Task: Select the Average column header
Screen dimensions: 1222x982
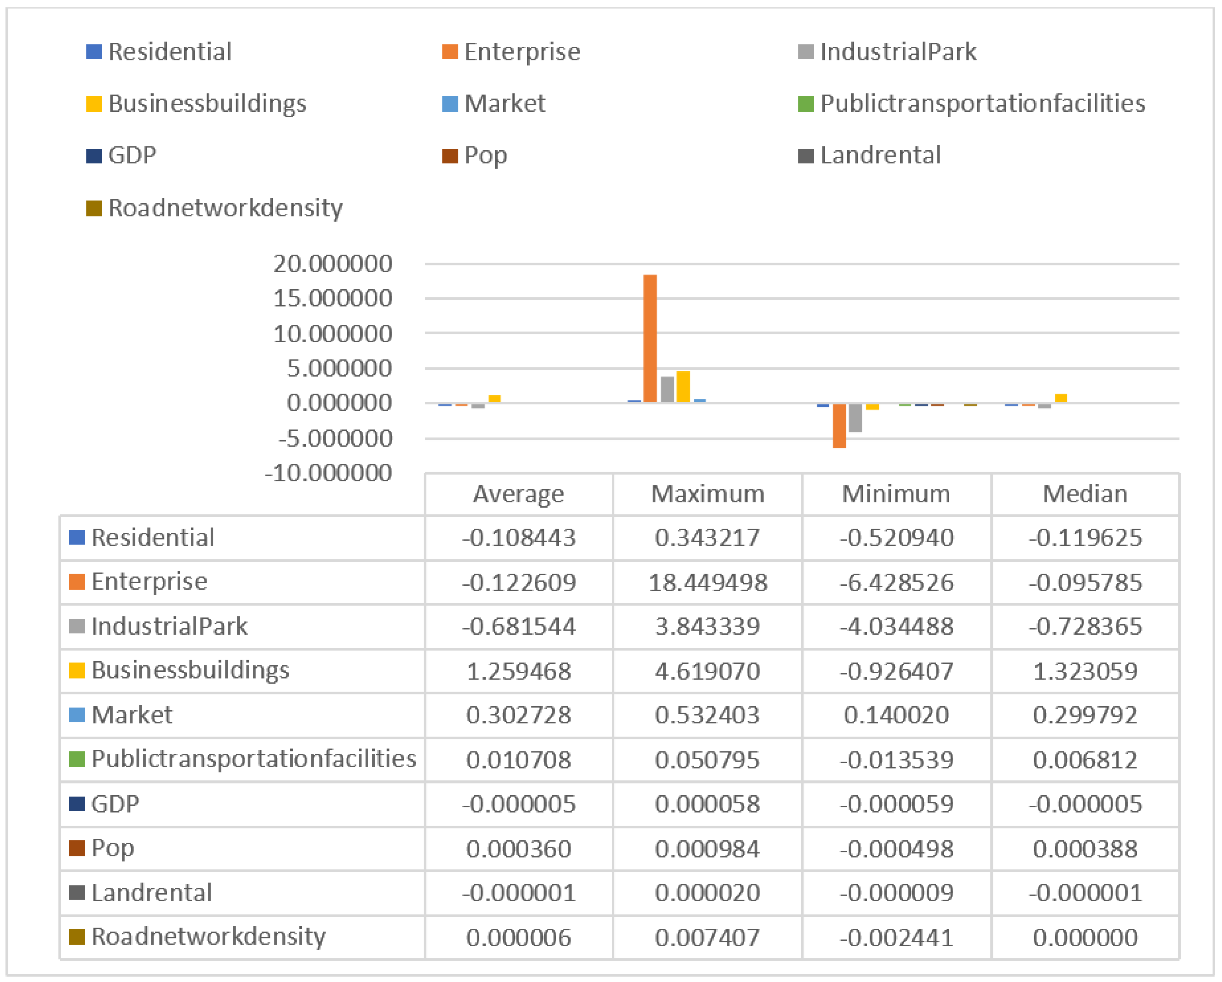Action: [x=519, y=494]
